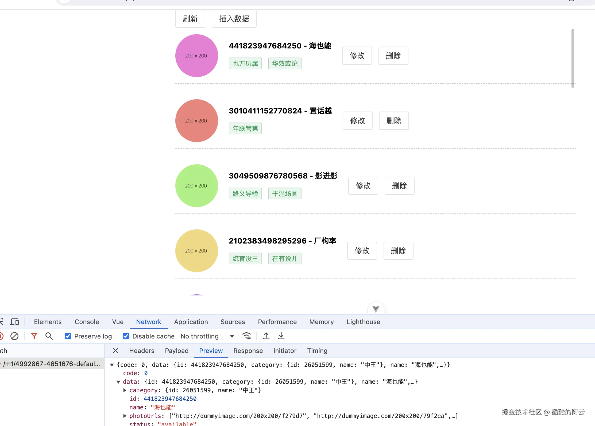595x426 pixels.
Task: Click the green 200x200 avatar image
Action: coord(197,186)
